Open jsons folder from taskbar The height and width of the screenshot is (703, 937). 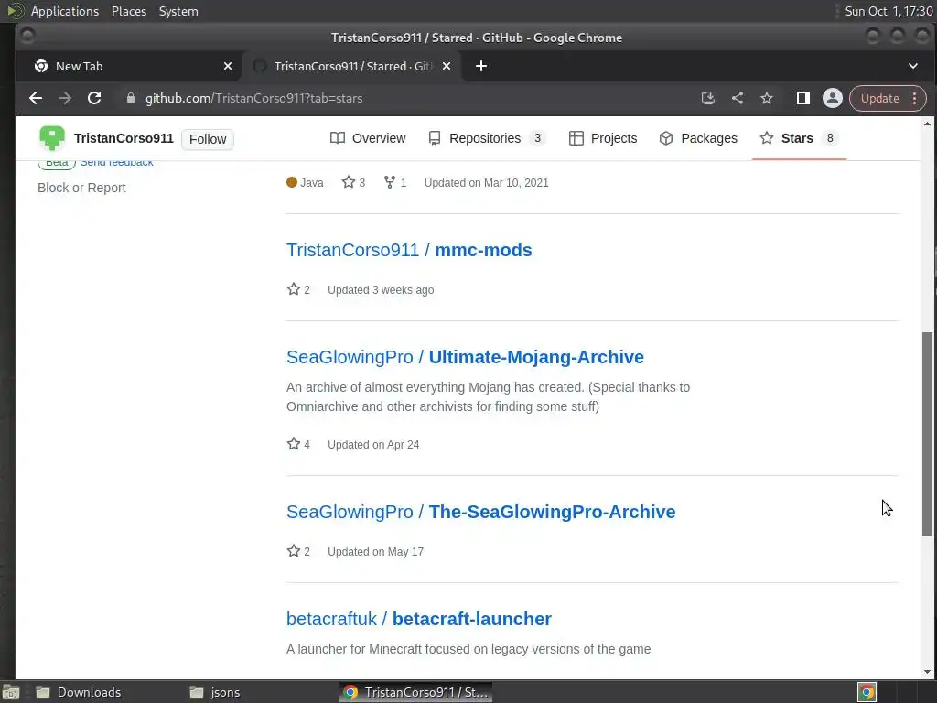click(x=215, y=692)
